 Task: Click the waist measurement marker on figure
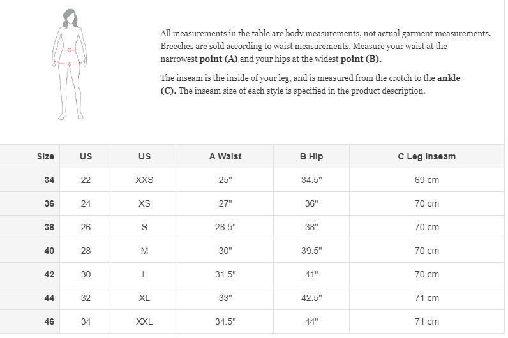[x=70, y=50]
